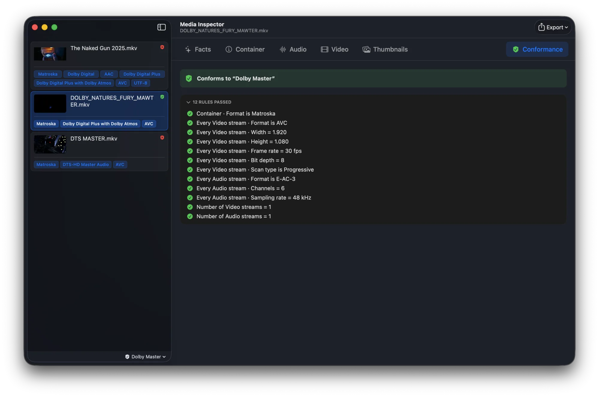
Task: Select the Conformance tab
Action: (537, 49)
